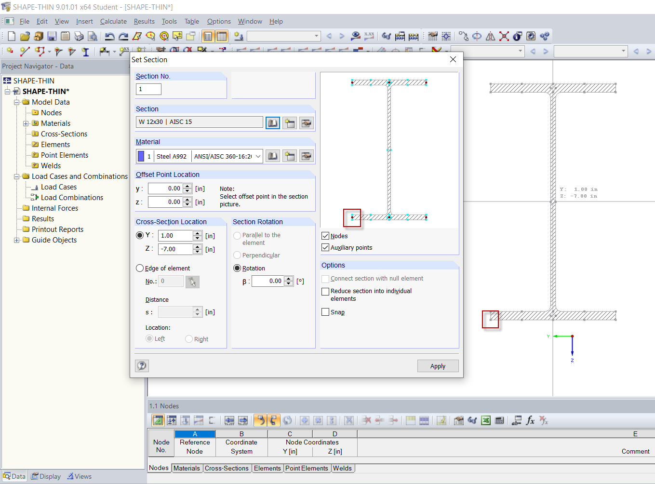
Task: Switch to the Cross-Sections table tab
Action: (x=227, y=468)
